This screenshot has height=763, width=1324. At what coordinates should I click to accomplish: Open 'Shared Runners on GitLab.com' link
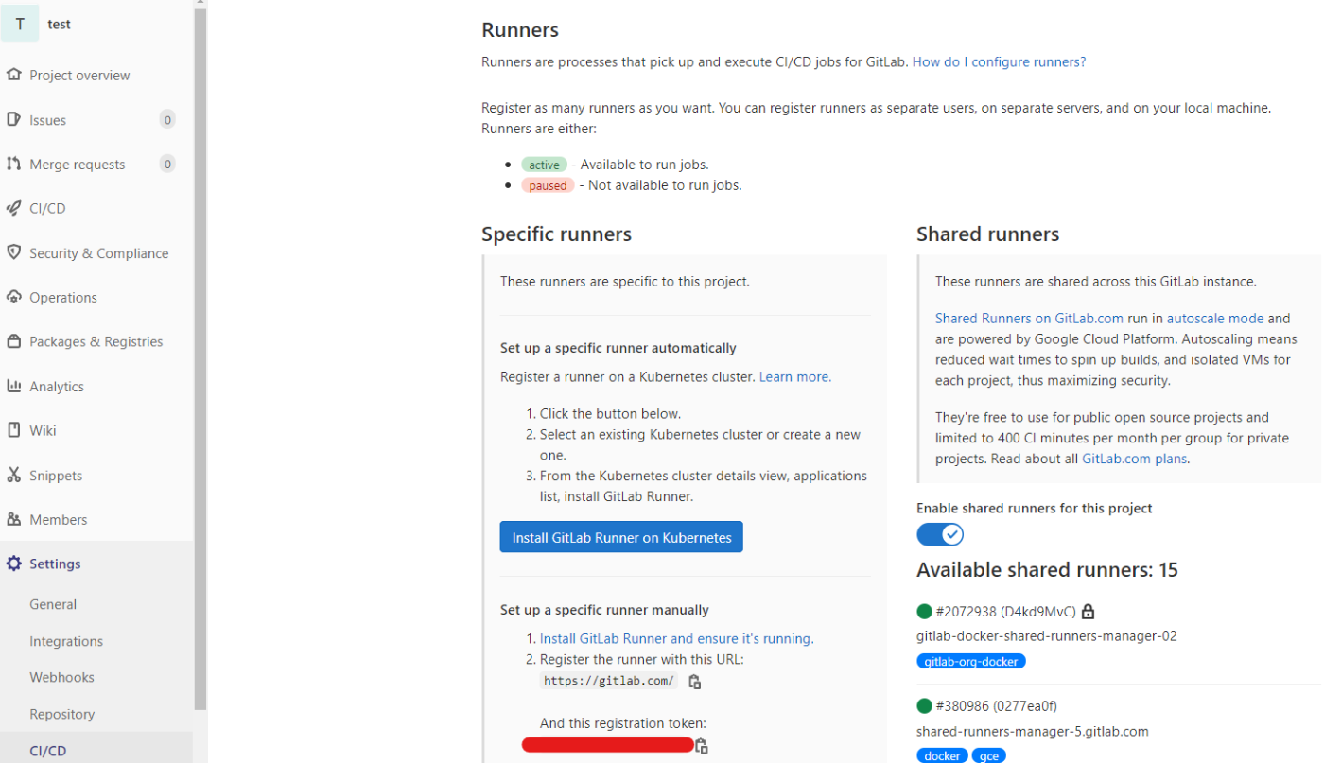click(1029, 319)
